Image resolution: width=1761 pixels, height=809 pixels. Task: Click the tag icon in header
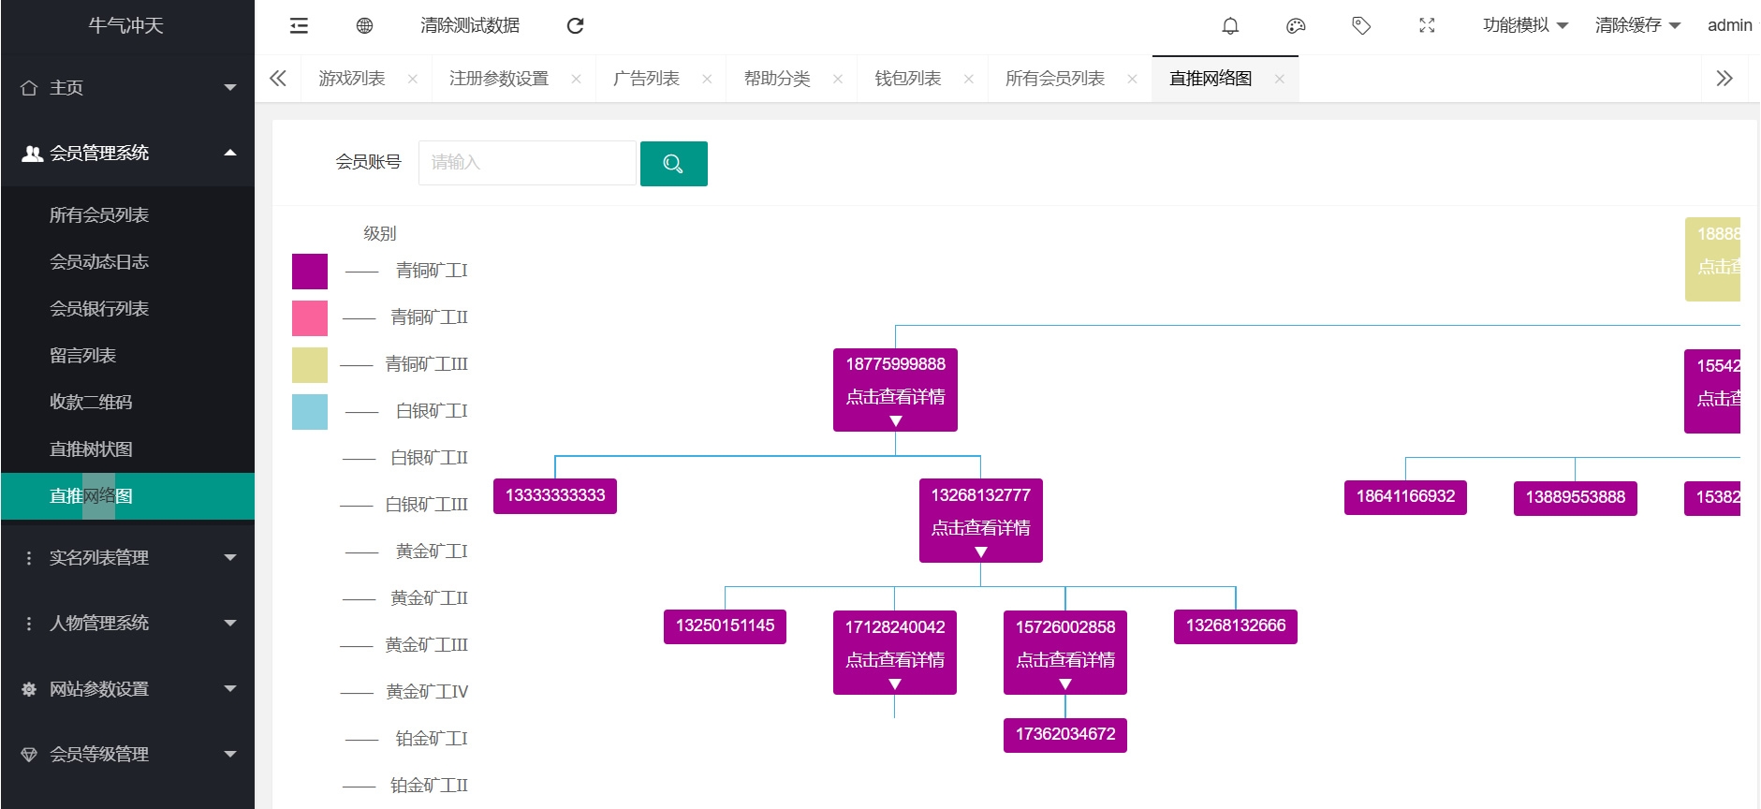click(x=1361, y=26)
